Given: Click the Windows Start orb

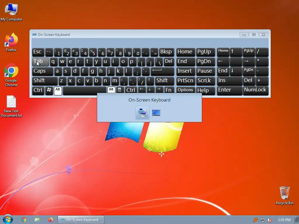Looking at the screenshot, I should click(8, 220).
